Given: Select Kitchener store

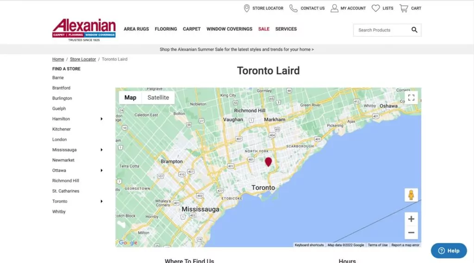Looking at the screenshot, I should click(62, 129).
